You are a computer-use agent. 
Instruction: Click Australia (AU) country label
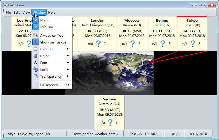pos(109,104)
